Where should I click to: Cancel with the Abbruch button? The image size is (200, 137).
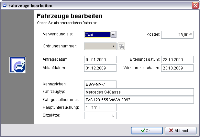(x=180, y=131)
